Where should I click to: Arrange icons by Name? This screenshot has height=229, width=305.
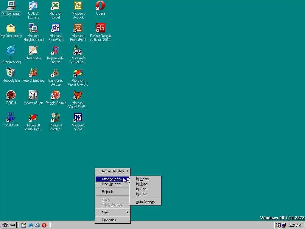point(145,179)
